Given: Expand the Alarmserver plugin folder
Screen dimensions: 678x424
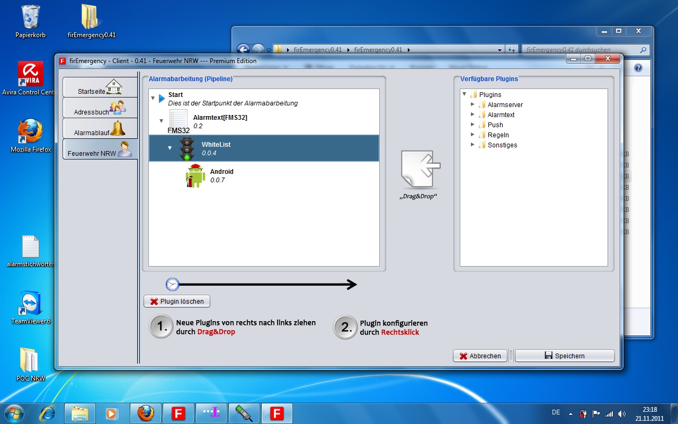Looking at the screenshot, I should point(473,105).
